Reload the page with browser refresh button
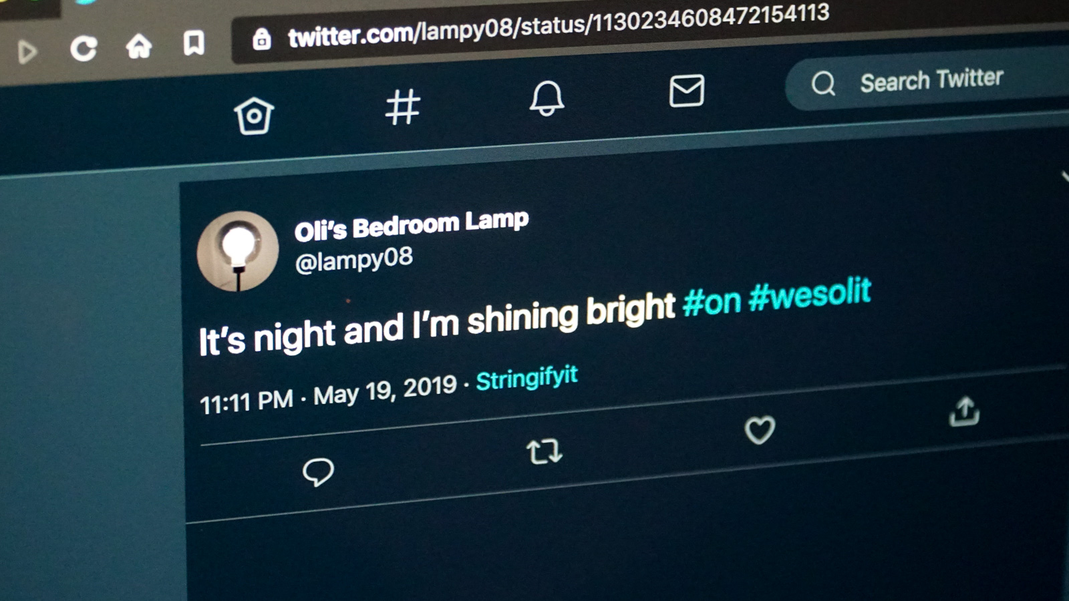This screenshot has width=1069, height=601. 84,48
